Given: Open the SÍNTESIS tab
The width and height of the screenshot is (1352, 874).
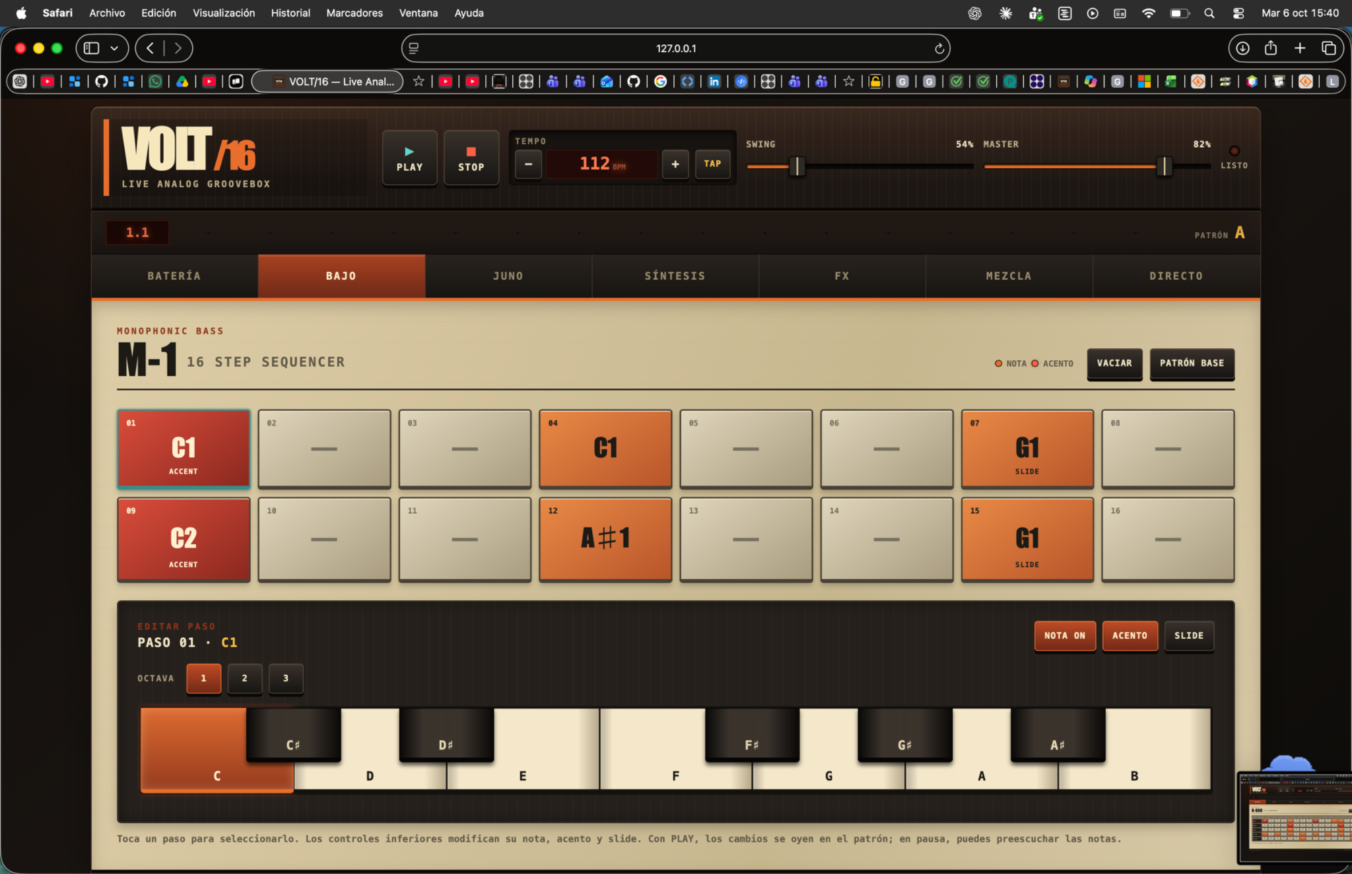Looking at the screenshot, I should tap(675, 276).
